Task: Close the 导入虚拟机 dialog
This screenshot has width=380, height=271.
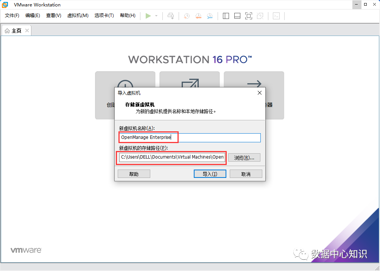Action: pos(260,93)
